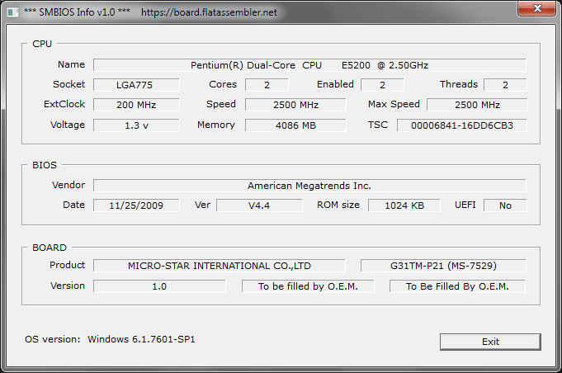The image size is (562, 373).
Task: Select the American Megatrends Inc. vendor field
Action: click(309, 186)
